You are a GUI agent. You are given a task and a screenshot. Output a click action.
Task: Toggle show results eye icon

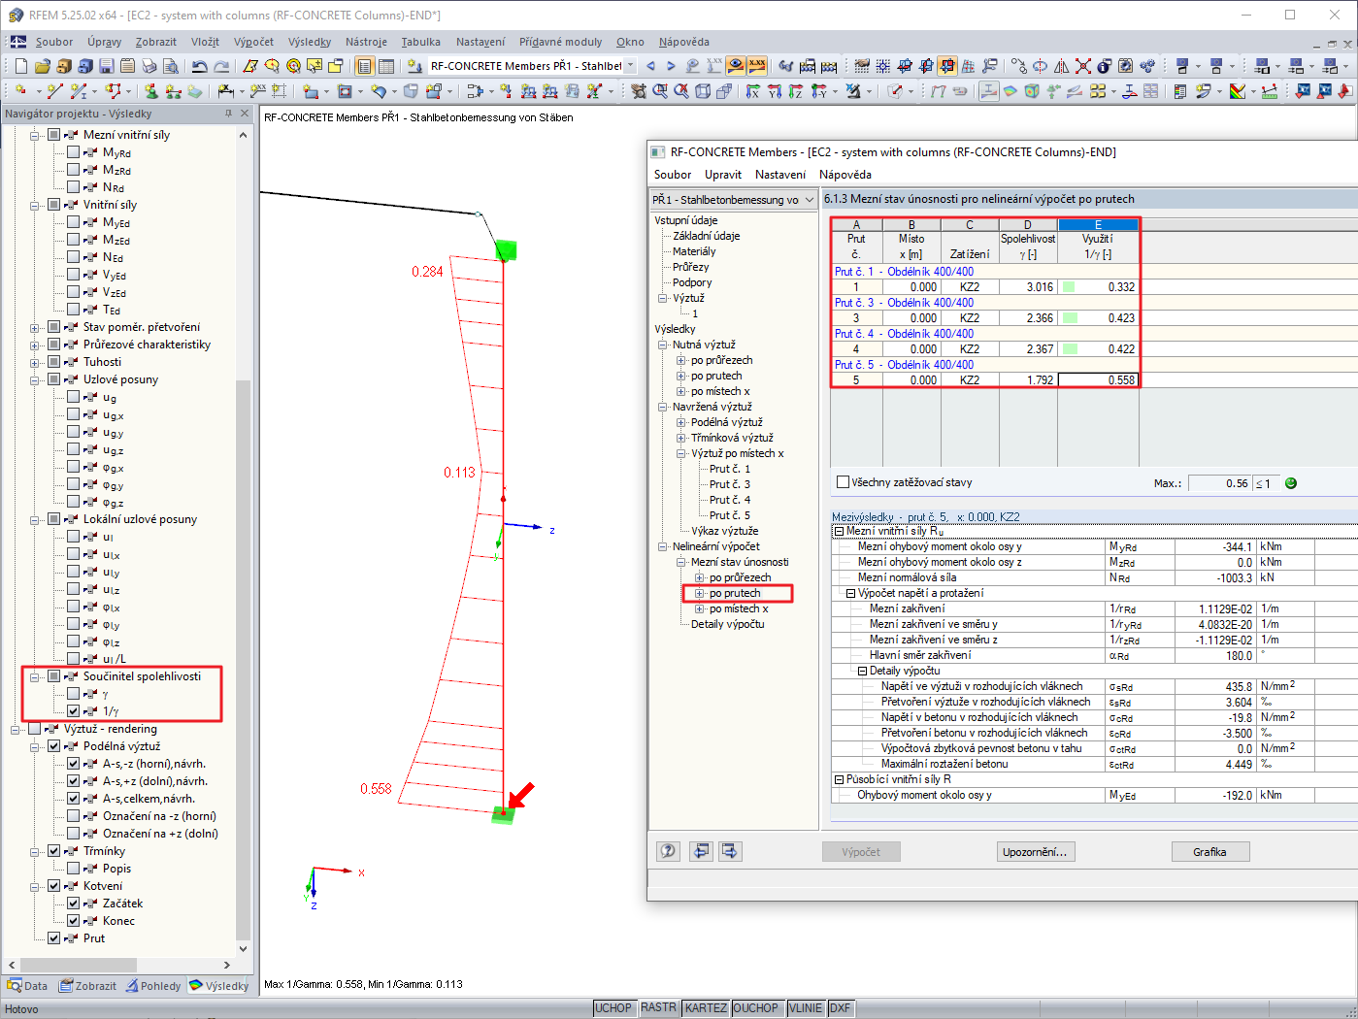736,66
